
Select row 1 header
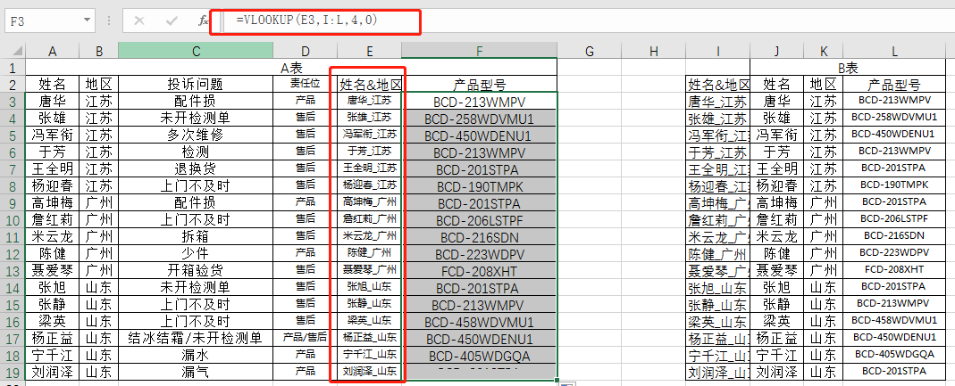pos(13,68)
